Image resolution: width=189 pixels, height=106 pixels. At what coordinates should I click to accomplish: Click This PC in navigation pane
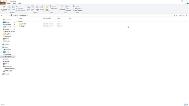click(x=6, y=47)
